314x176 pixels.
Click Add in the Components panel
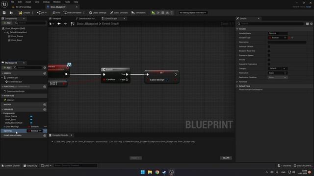[x=7, y=23]
